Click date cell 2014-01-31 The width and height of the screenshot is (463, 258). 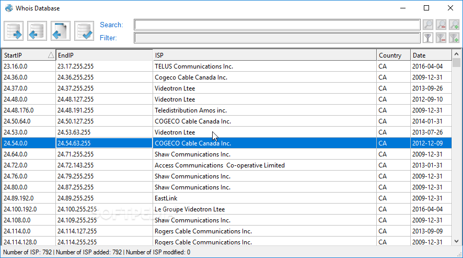click(x=431, y=121)
